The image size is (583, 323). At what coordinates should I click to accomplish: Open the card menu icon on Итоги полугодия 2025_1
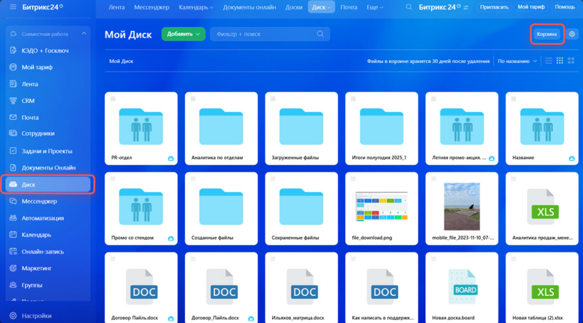tap(353, 99)
